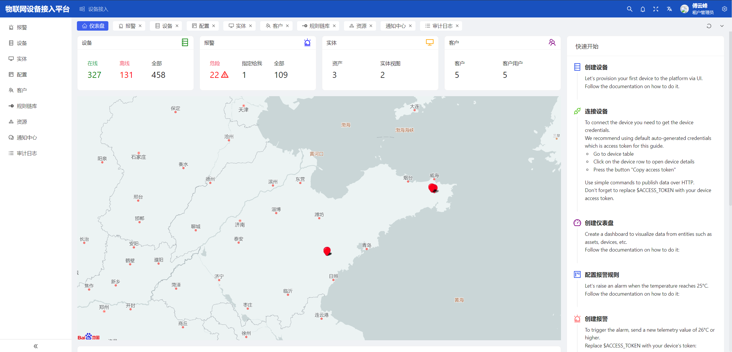Click the language translate icon

coord(669,9)
